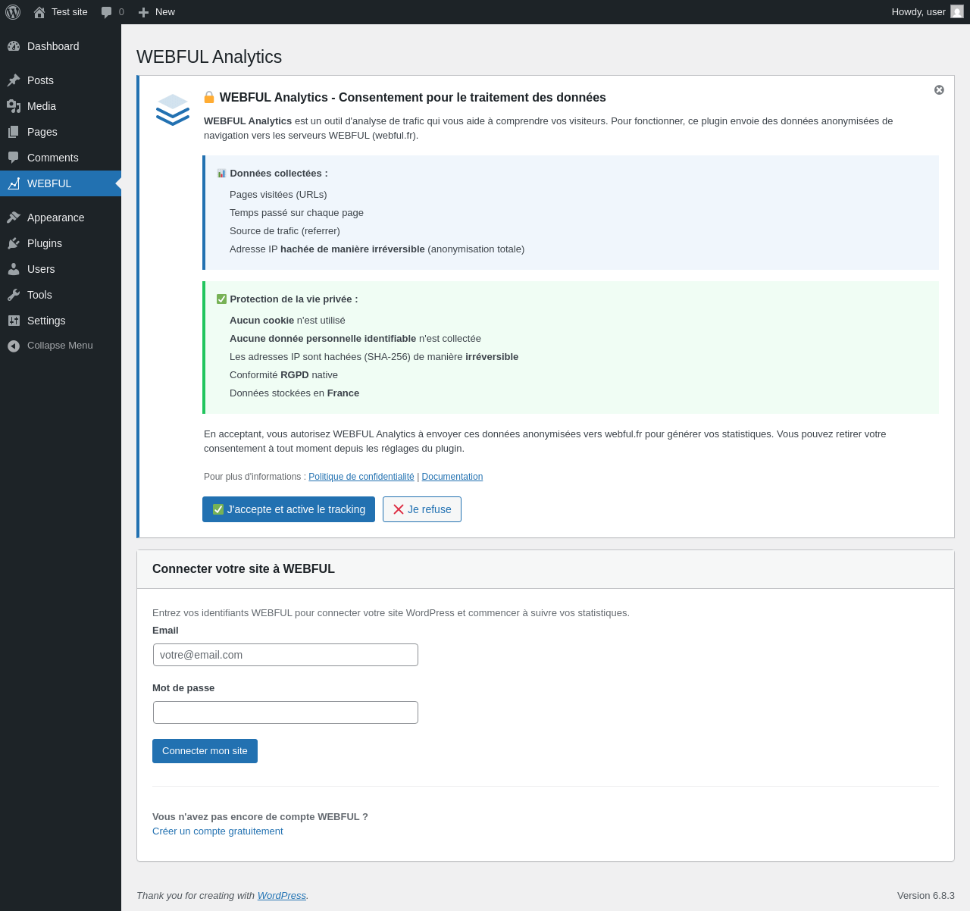Click the user avatar icon
This screenshot has width=970, height=911.
click(x=957, y=11)
